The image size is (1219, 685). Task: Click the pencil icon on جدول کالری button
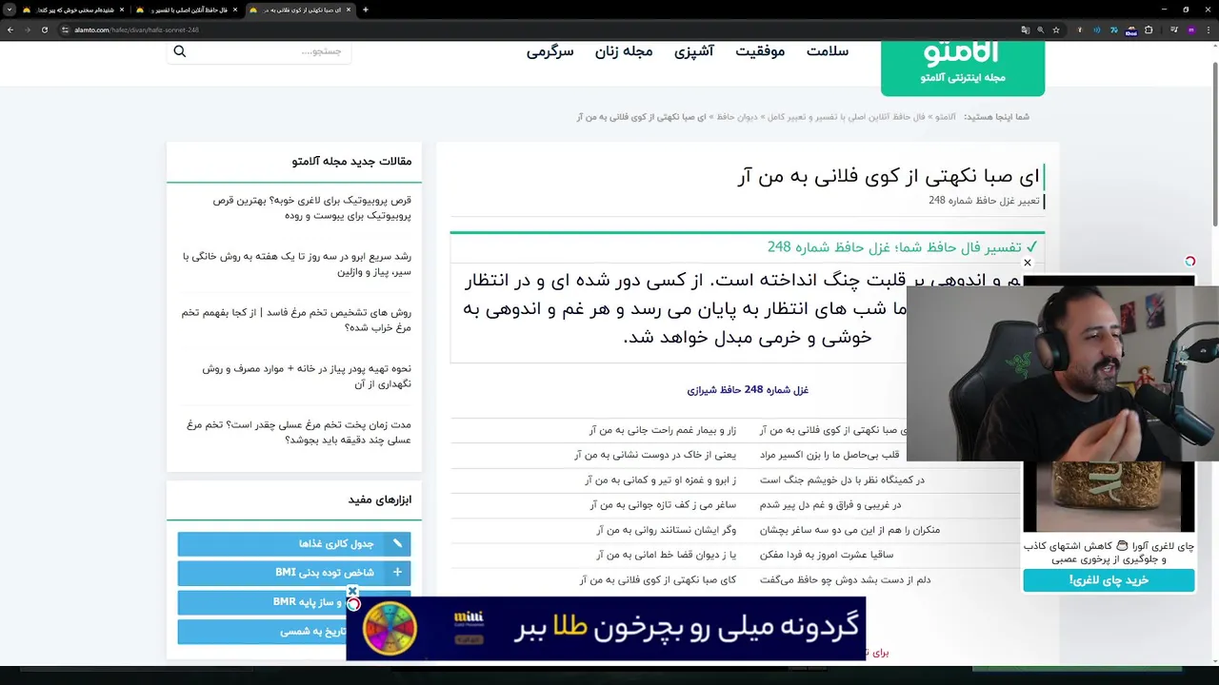coord(397,544)
